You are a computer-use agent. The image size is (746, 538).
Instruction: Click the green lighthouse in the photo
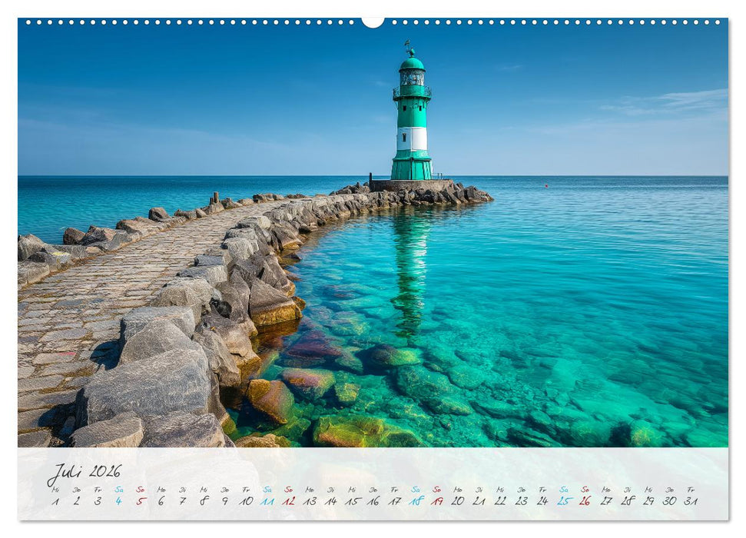tap(412, 115)
